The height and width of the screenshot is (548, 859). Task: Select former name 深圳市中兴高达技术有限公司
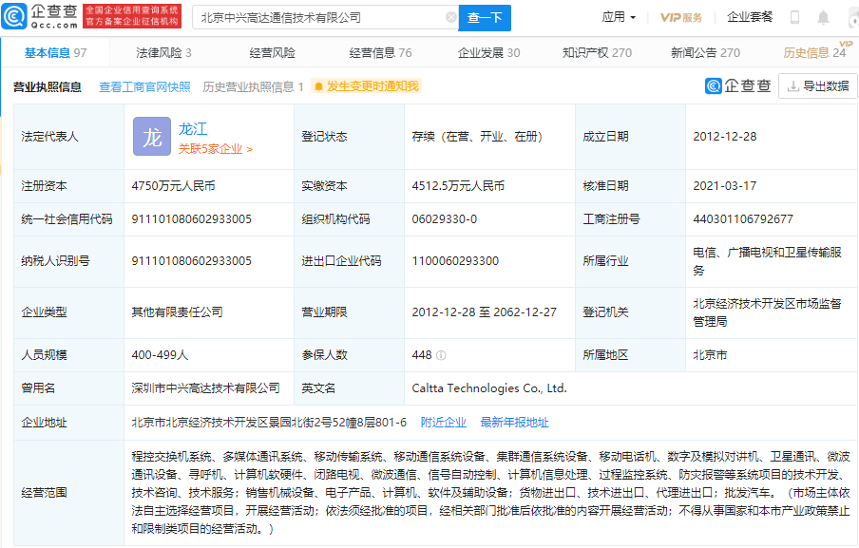[x=205, y=388]
